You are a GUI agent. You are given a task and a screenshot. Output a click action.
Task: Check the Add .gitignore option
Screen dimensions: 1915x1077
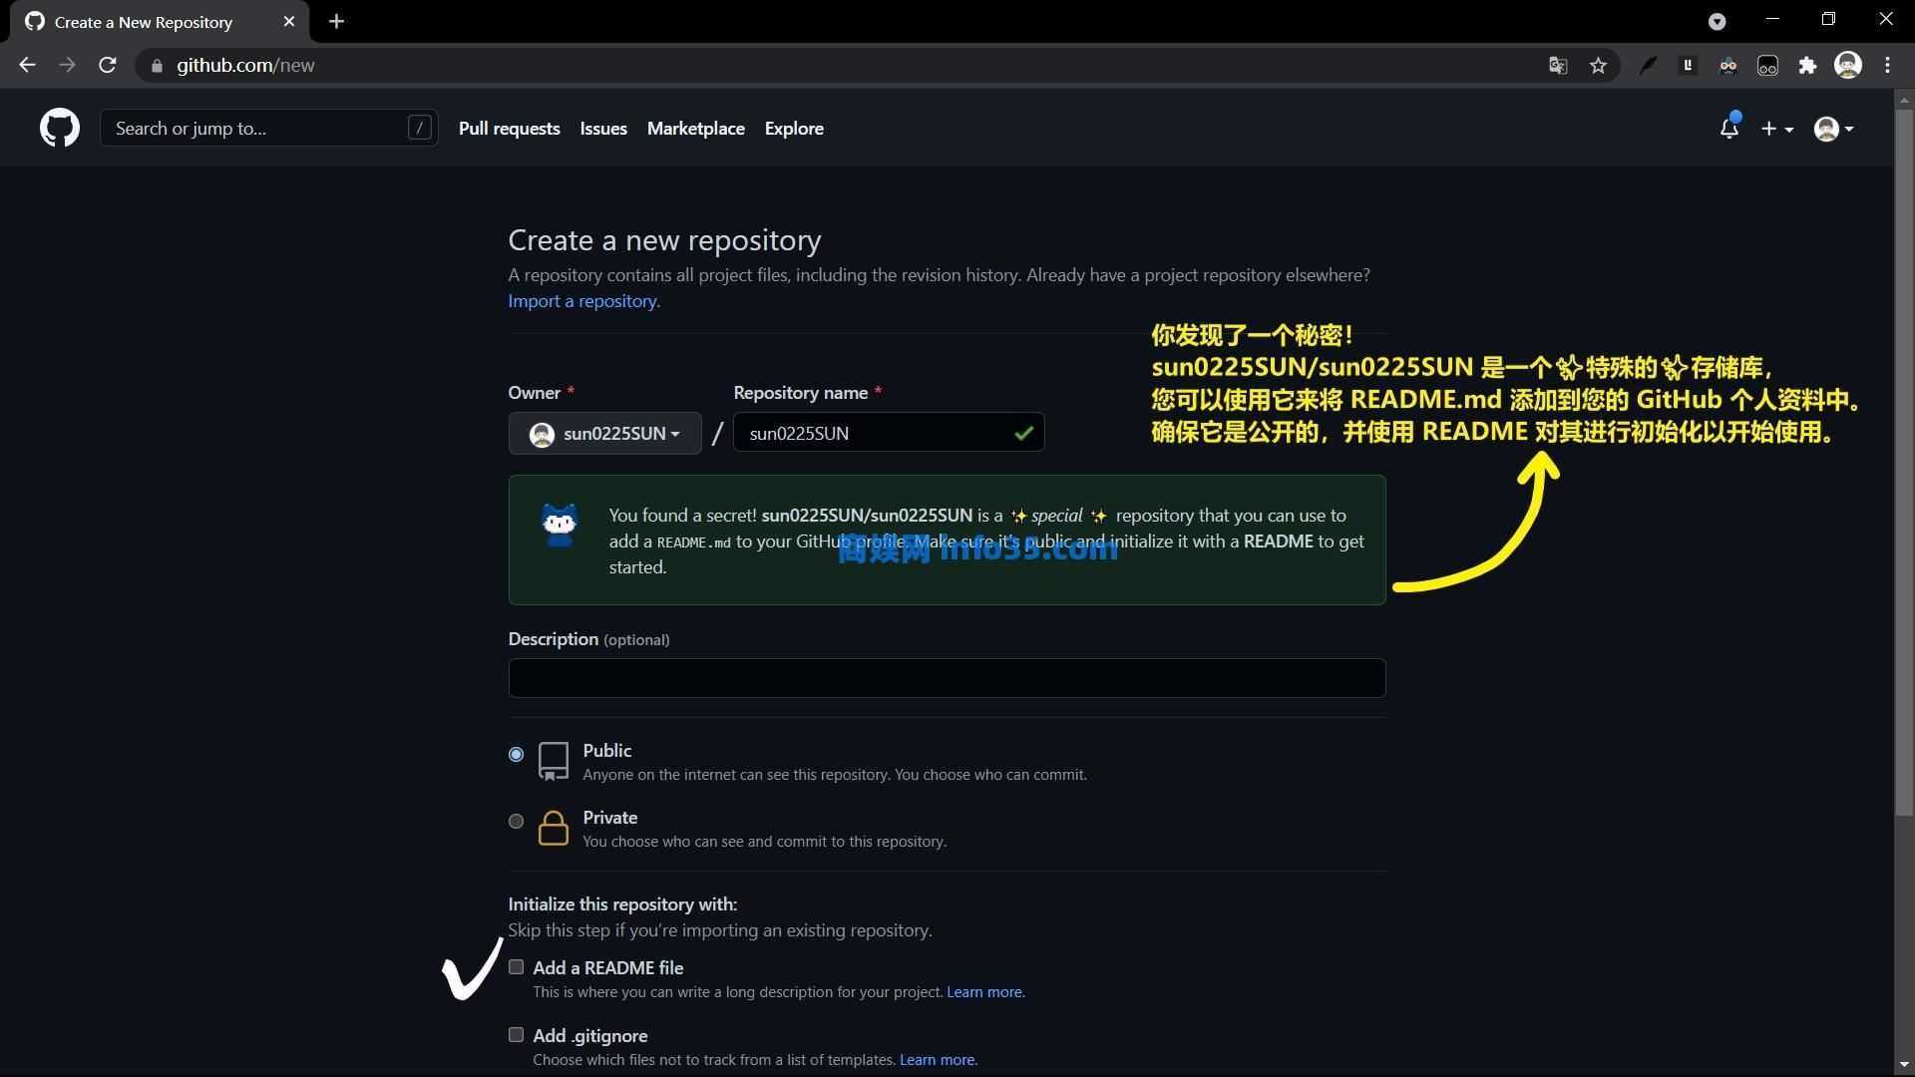pos(516,1035)
